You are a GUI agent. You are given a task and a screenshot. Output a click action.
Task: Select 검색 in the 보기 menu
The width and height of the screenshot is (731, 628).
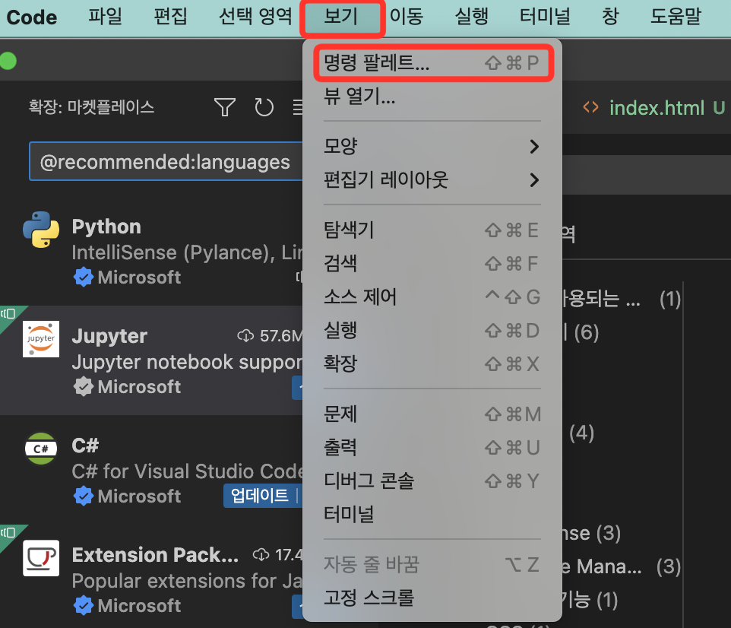point(432,264)
